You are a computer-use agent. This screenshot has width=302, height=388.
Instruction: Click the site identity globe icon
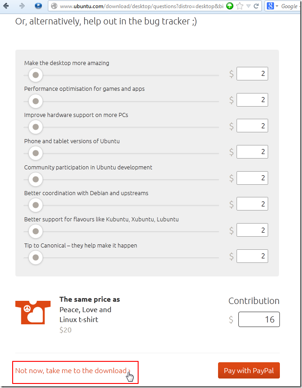[x=54, y=6]
